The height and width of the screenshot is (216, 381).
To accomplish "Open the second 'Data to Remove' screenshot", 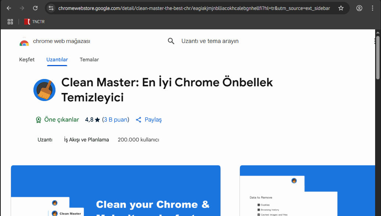I will pos(308,191).
